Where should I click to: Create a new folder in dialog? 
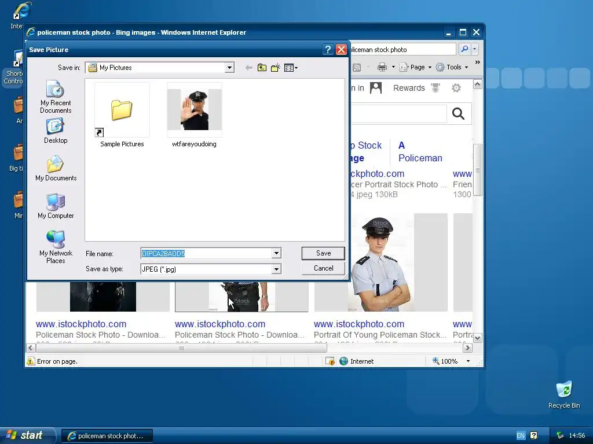[275, 68]
